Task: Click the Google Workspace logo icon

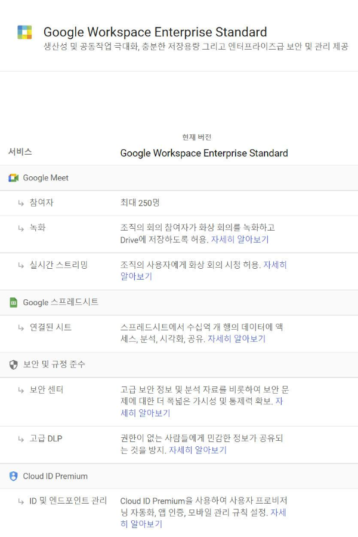Action: [24, 32]
